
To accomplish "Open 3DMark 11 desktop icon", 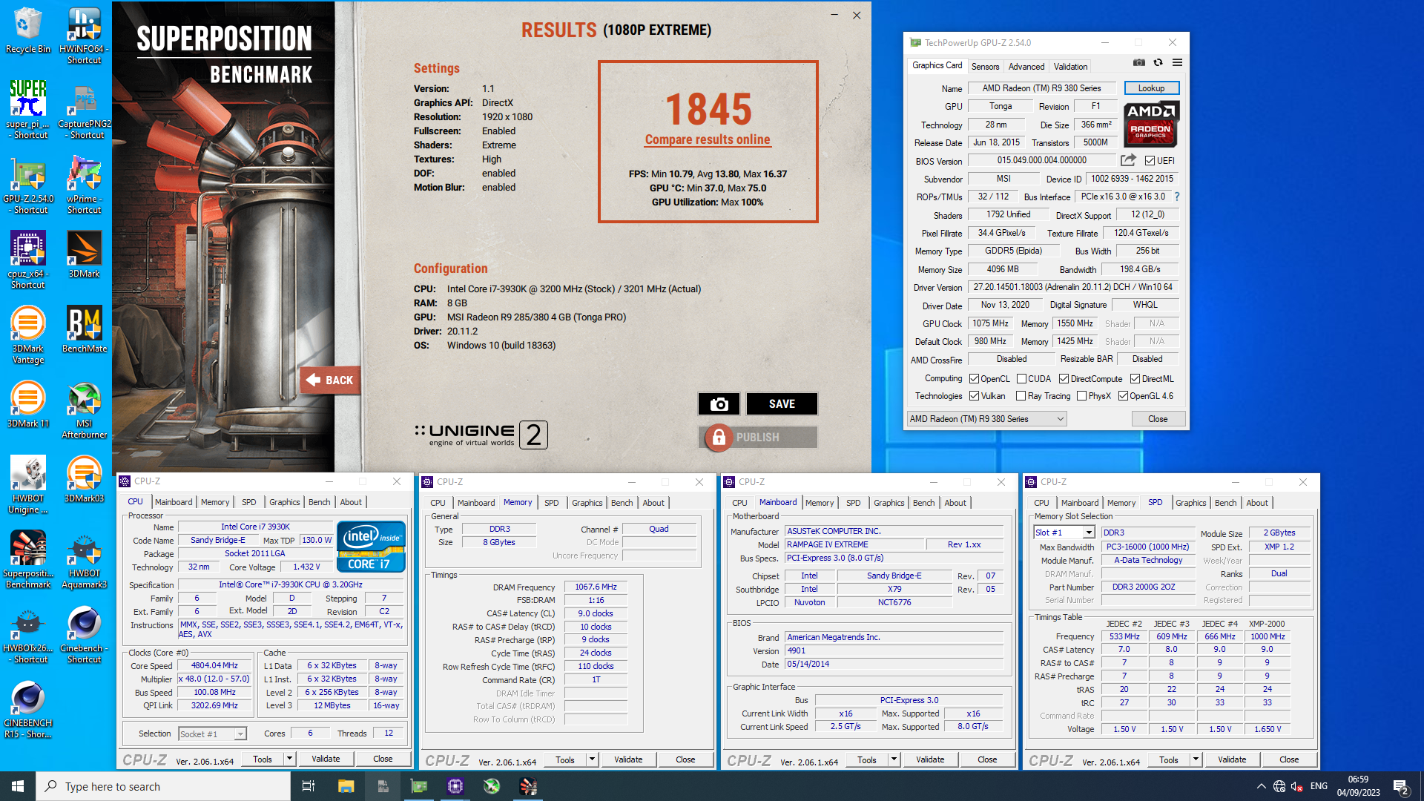I will 27,403.
